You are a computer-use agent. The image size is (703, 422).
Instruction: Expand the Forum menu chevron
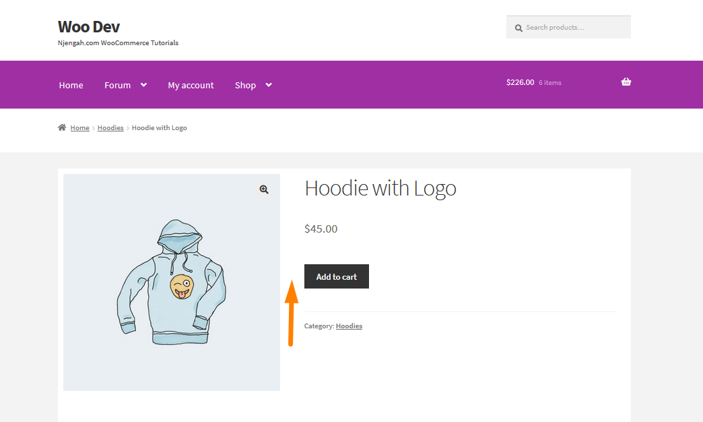point(143,85)
